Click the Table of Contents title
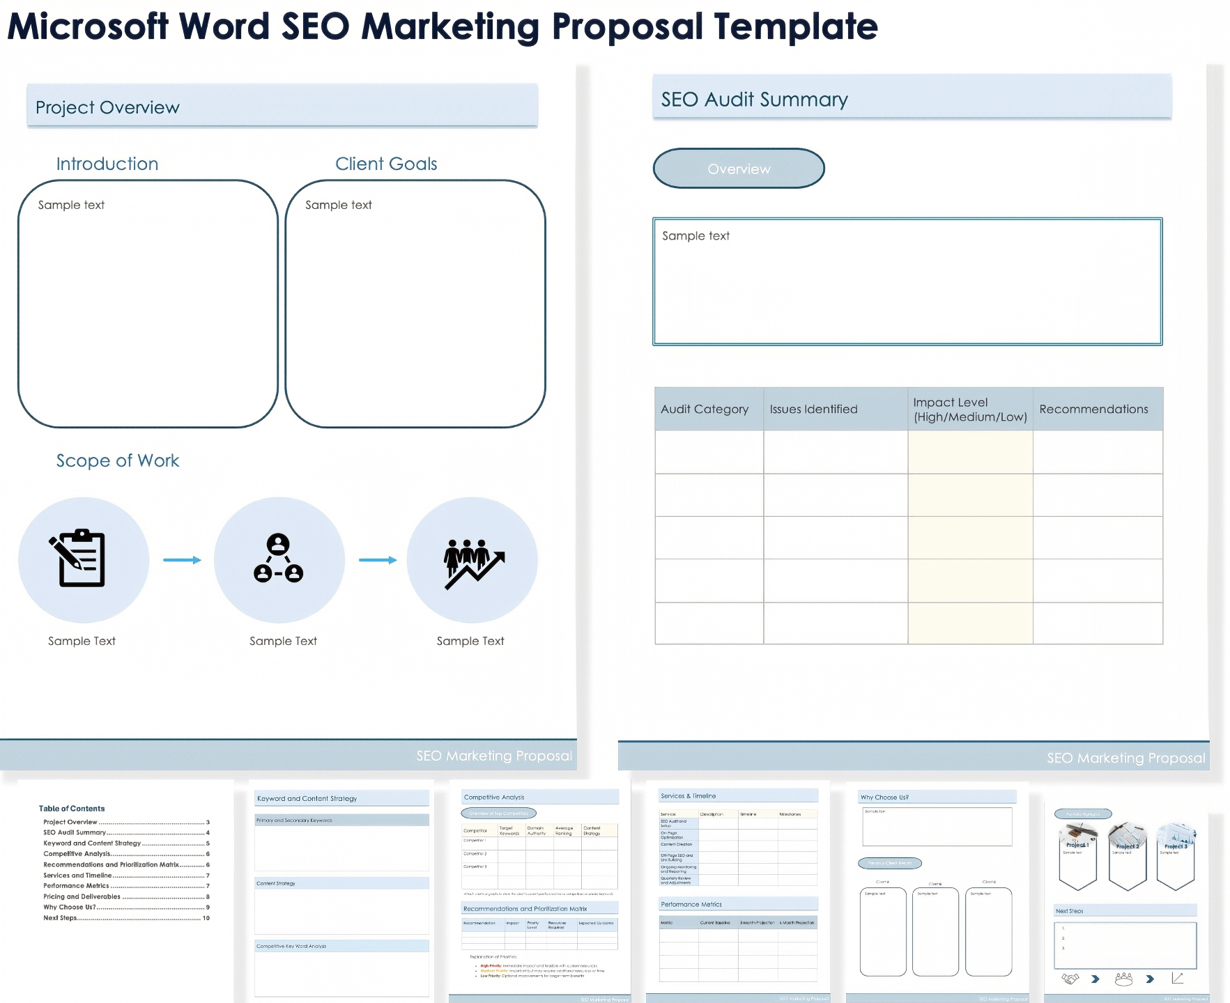Screen dimensions: 1230x1003 point(72,809)
